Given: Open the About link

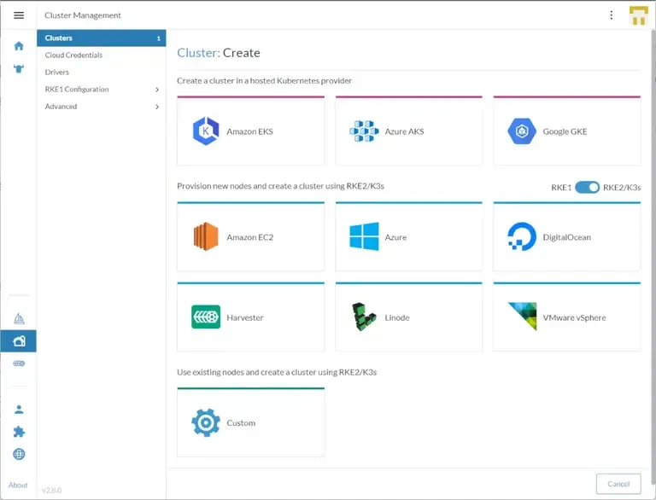Looking at the screenshot, I should click(x=19, y=485).
